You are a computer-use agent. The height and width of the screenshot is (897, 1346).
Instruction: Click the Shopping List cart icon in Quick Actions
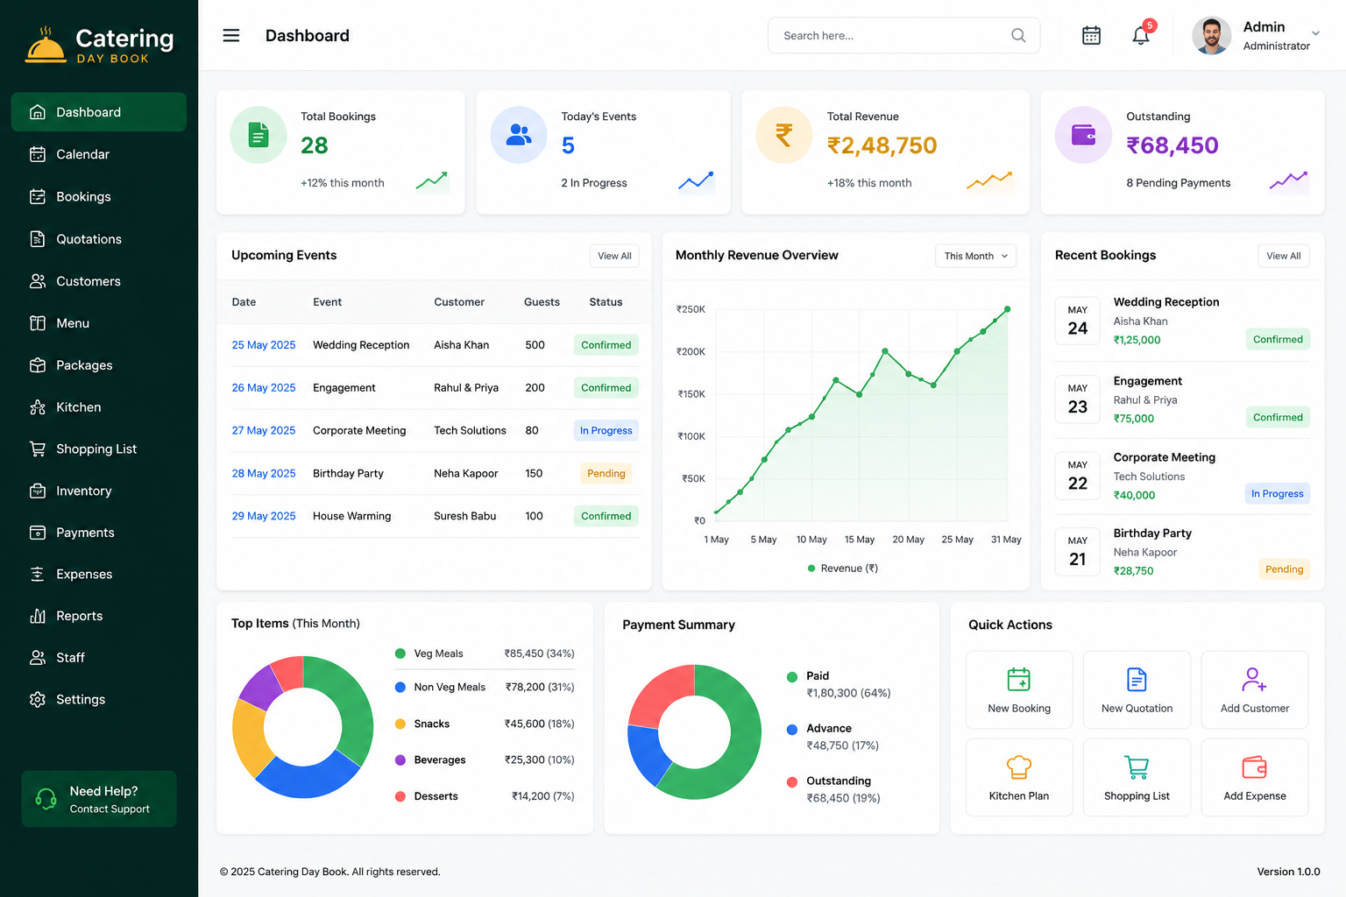(1137, 767)
